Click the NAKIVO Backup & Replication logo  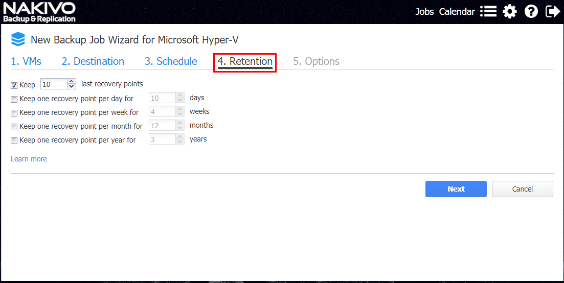click(x=39, y=12)
